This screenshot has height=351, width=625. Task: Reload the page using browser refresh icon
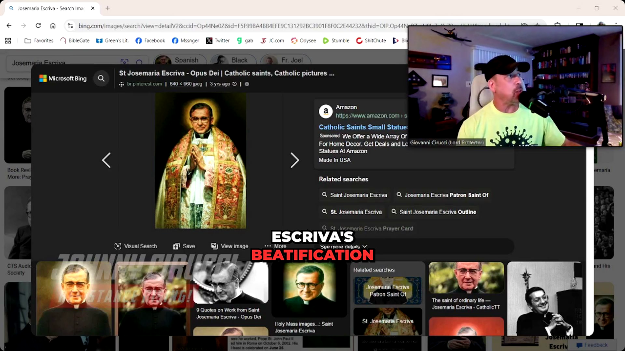38,25
